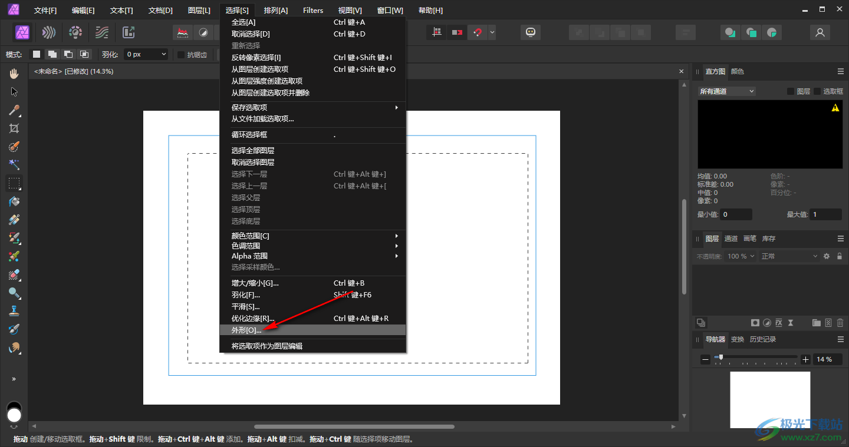Open the 正常 blend mode dropdown
Screen dimensions: 849x447
coord(789,256)
